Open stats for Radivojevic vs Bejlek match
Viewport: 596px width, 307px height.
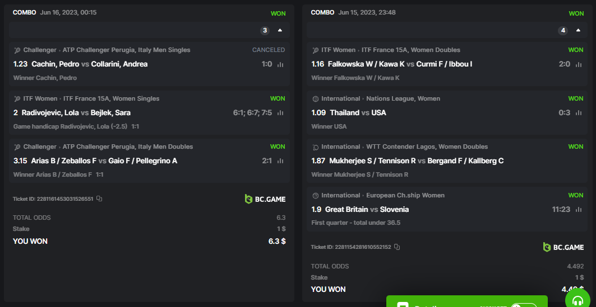(x=280, y=113)
